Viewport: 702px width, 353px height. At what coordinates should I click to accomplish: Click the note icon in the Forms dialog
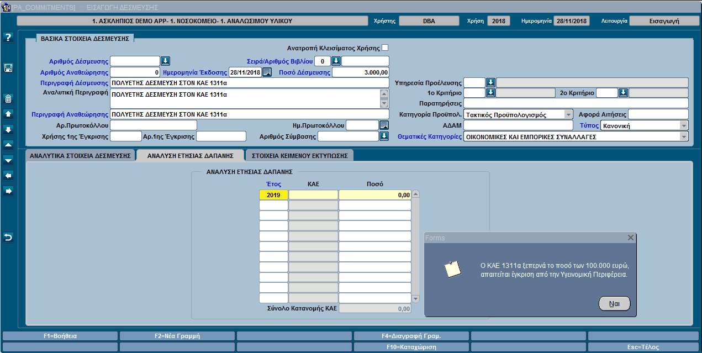pyautogui.click(x=453, y=268)
